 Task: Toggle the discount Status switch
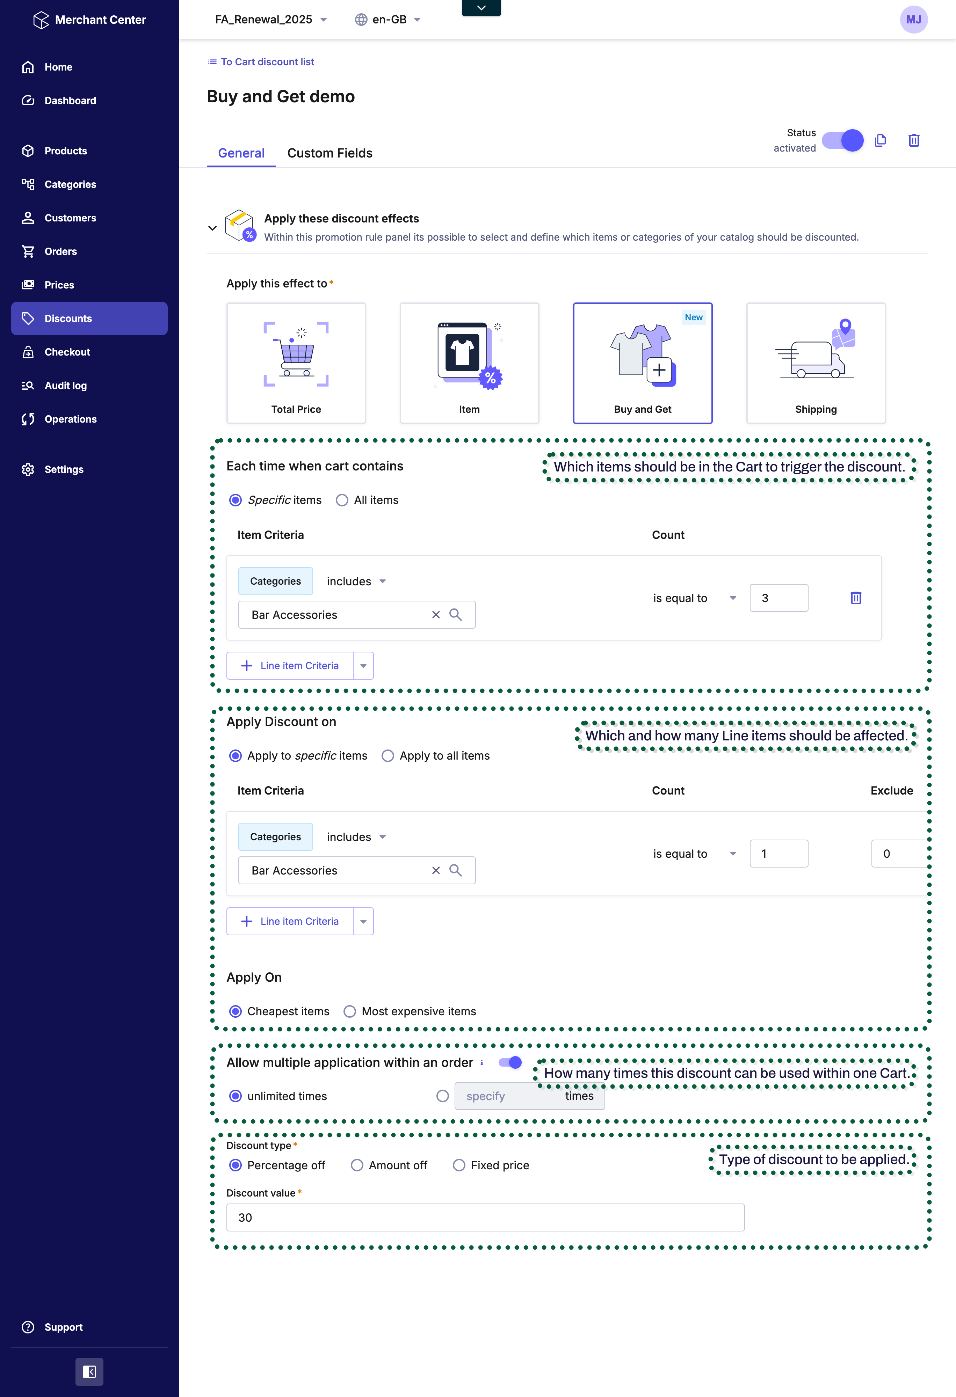click(x=842, y=140)
